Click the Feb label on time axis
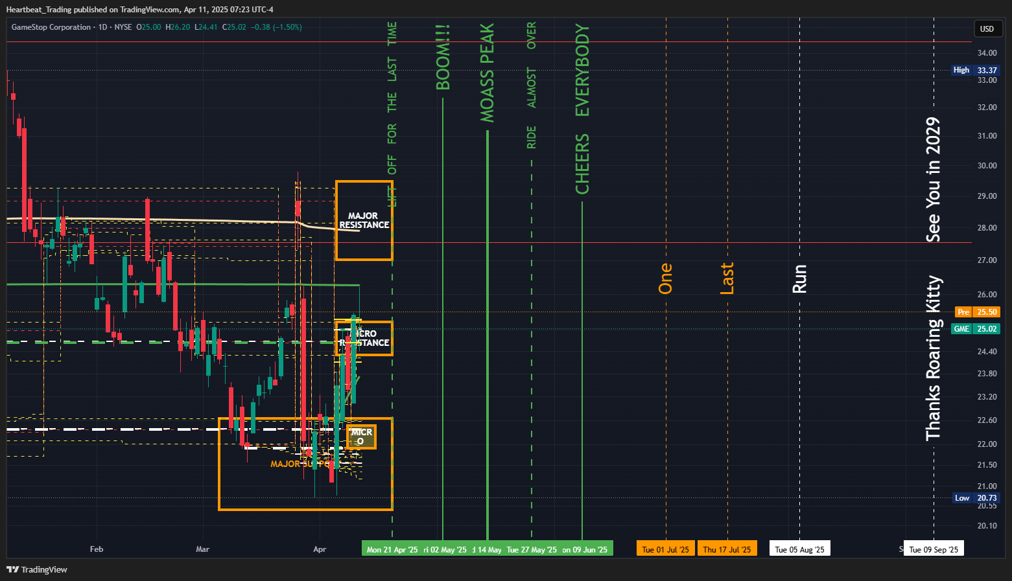This screenshot has height=581, width=1012. [x=97, y=549]
